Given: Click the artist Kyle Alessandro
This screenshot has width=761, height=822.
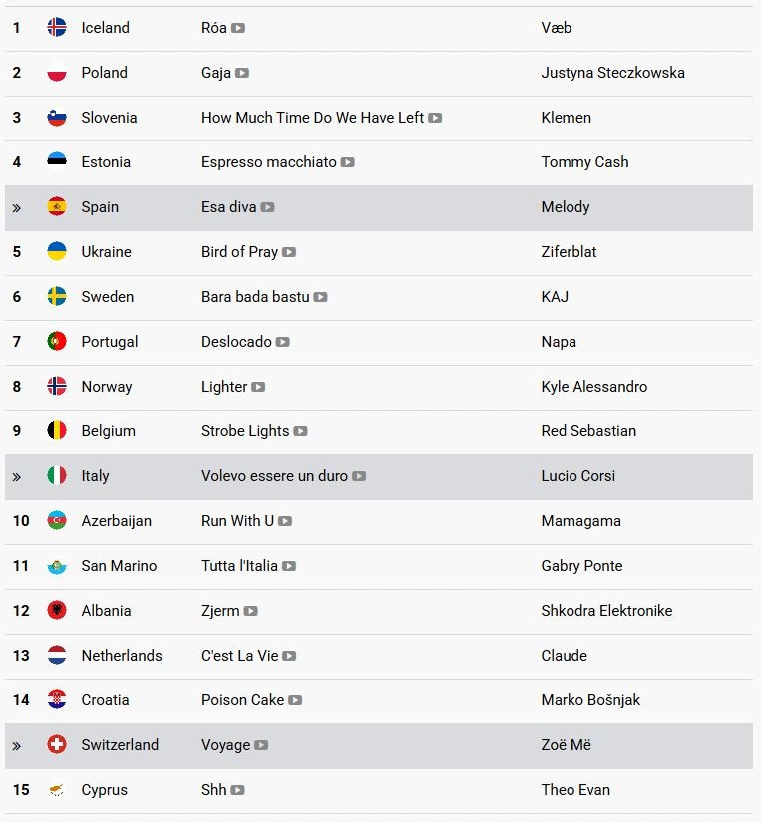Looking at the screenshot, I should 594,387.
